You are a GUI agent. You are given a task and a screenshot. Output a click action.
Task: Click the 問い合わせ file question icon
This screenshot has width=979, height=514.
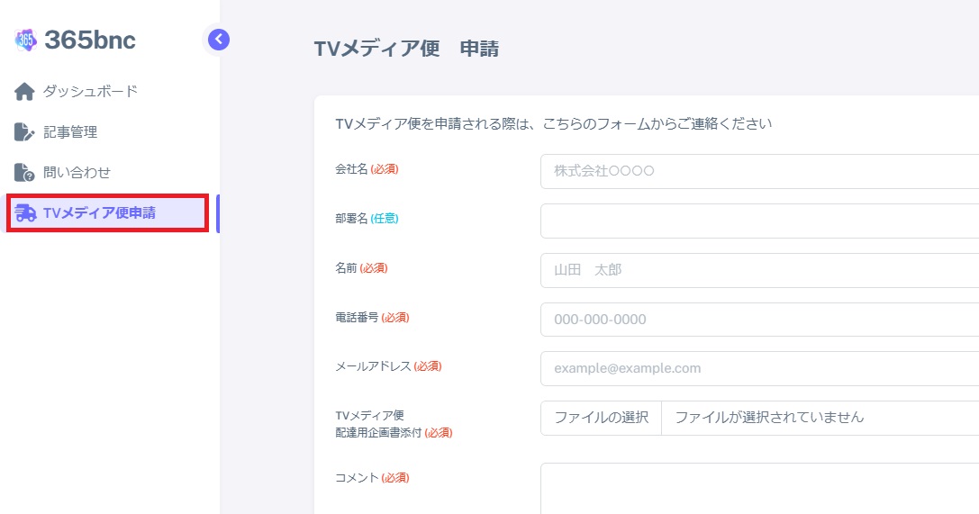(25, 173)
